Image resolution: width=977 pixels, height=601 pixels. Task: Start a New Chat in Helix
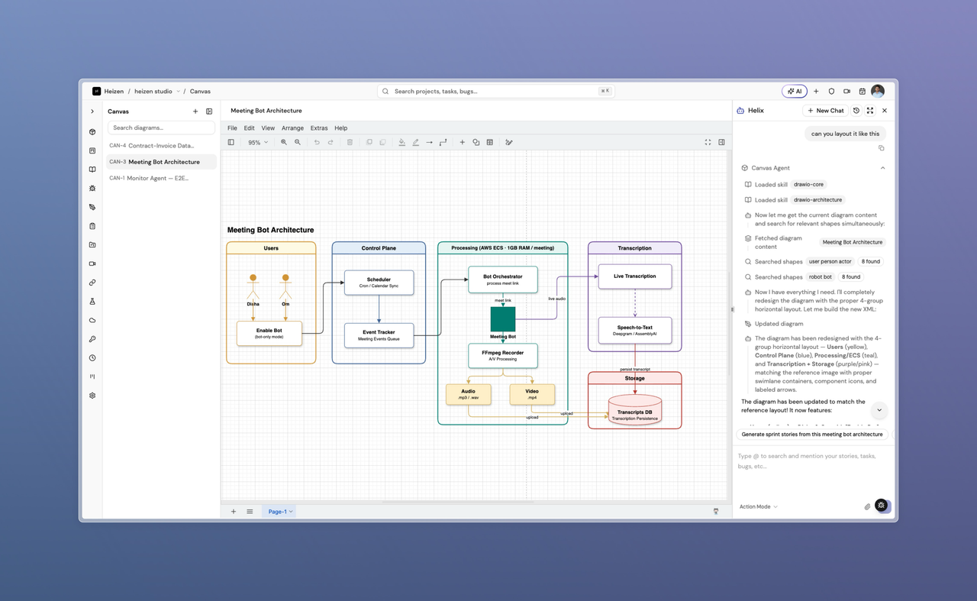pyautogui.click(x=826, y=111)
